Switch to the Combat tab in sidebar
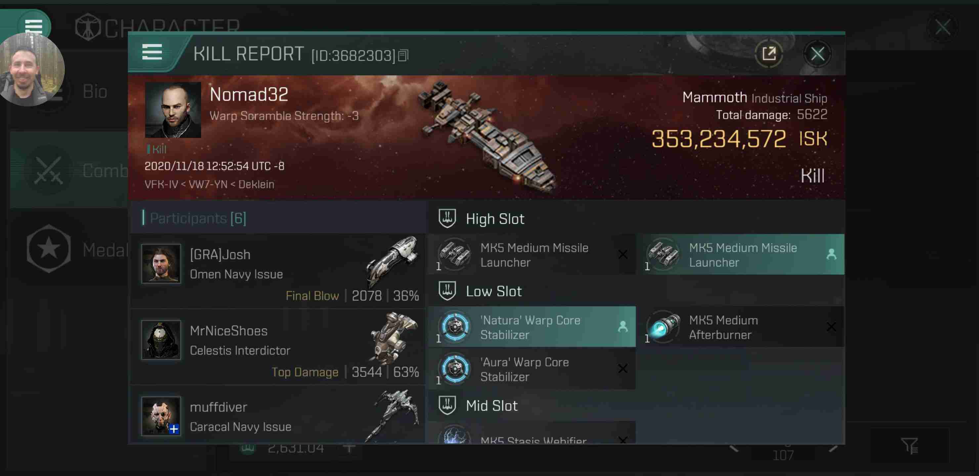979x476 pixels. [68, 170]
